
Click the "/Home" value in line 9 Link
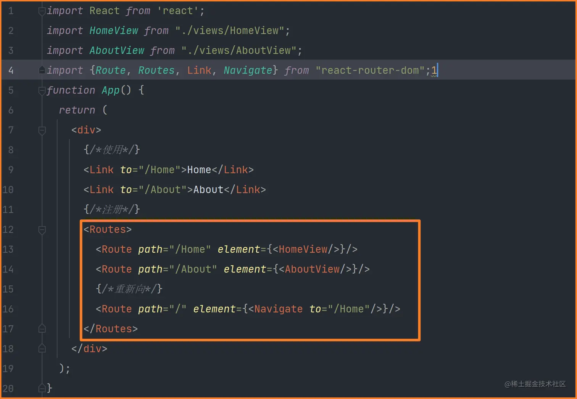[159, 170]
